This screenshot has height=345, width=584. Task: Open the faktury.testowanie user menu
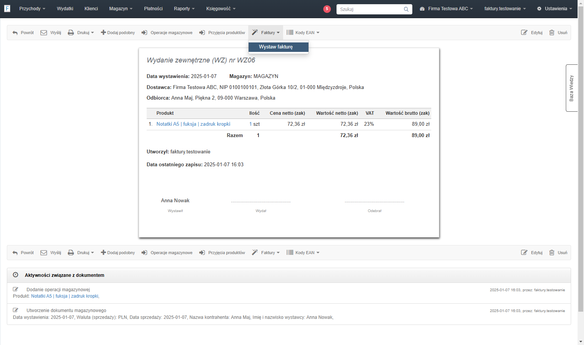(x=505, y=9)
